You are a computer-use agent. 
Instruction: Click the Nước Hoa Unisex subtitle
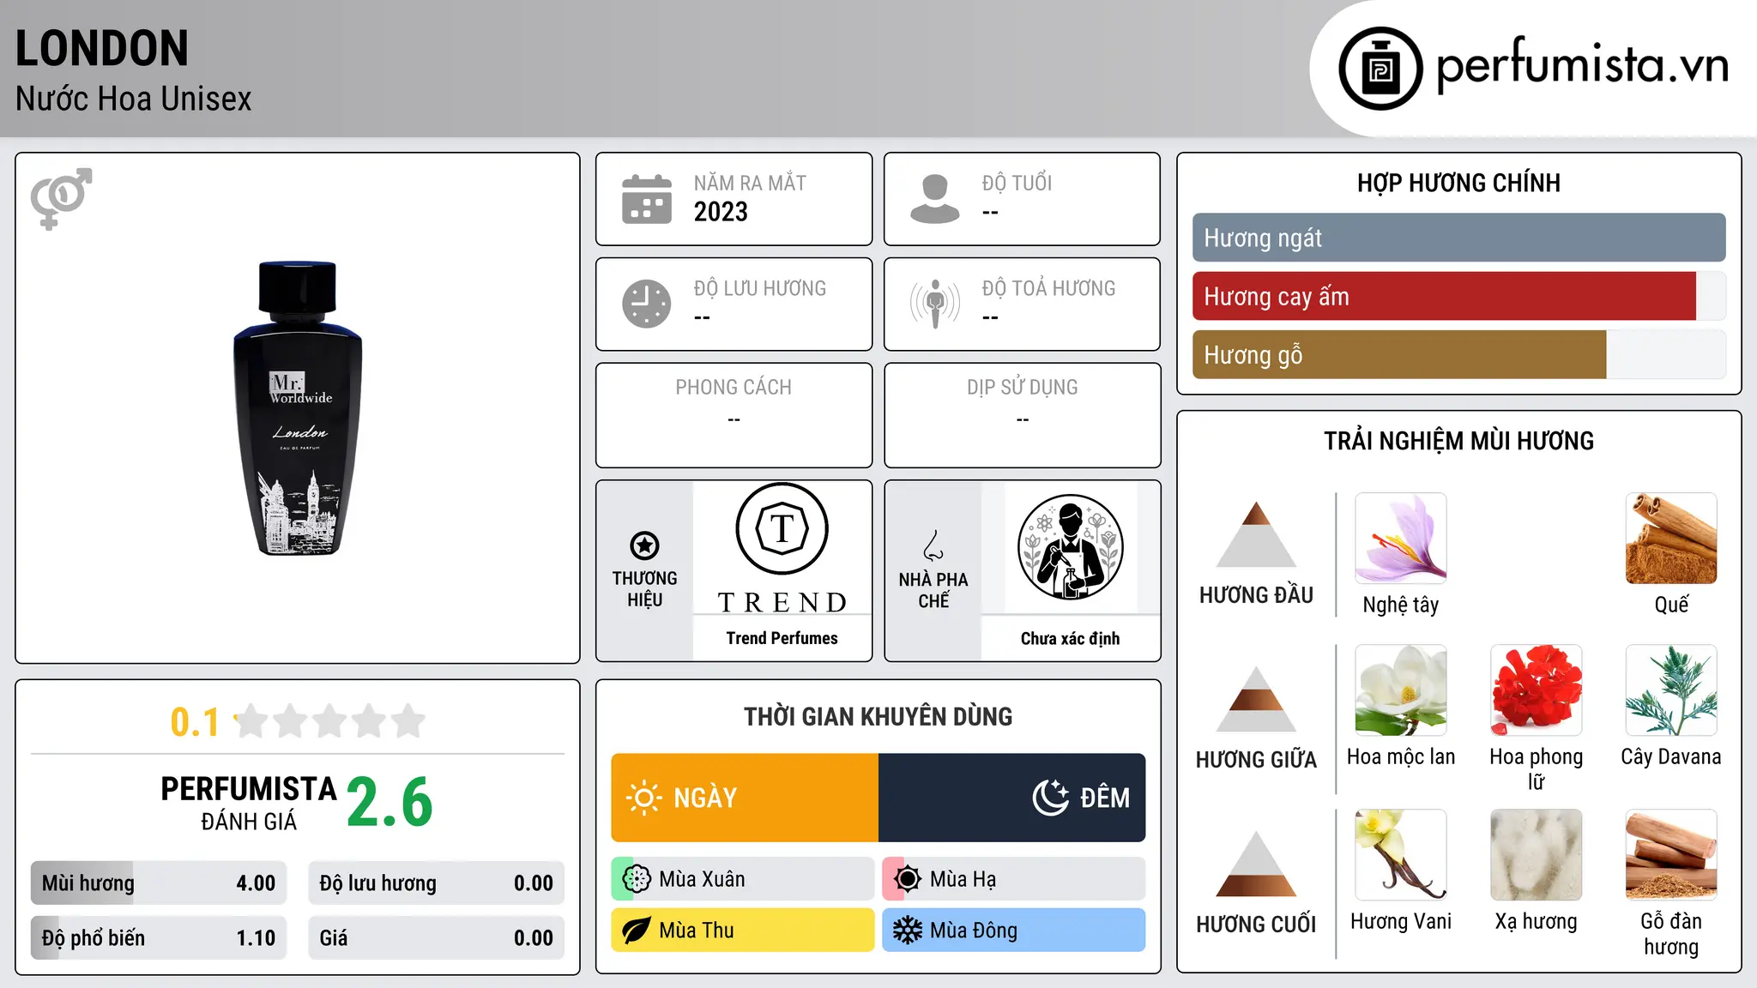click(x=134, y=99)
